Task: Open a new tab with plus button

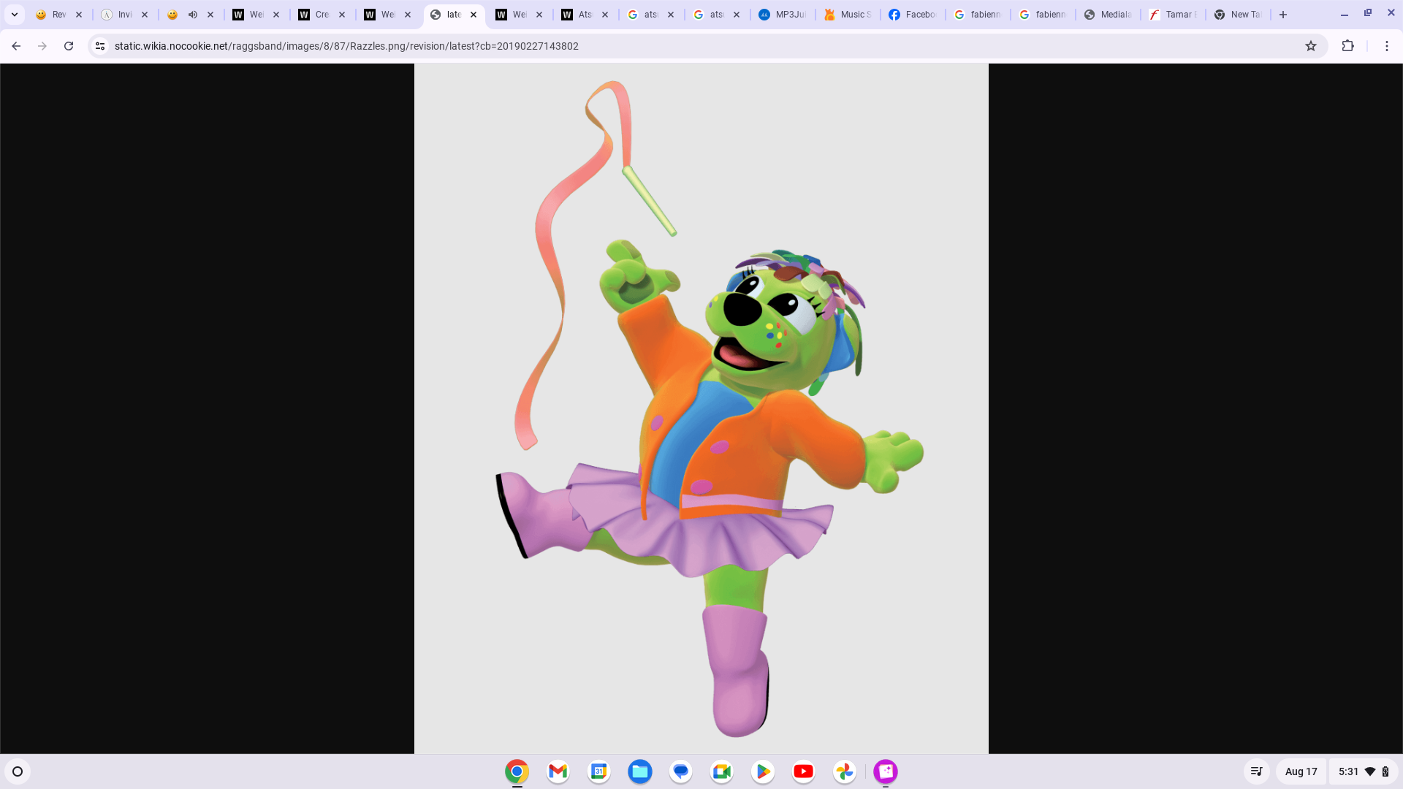Action: pyautogui.click(x=1283, y=15)
